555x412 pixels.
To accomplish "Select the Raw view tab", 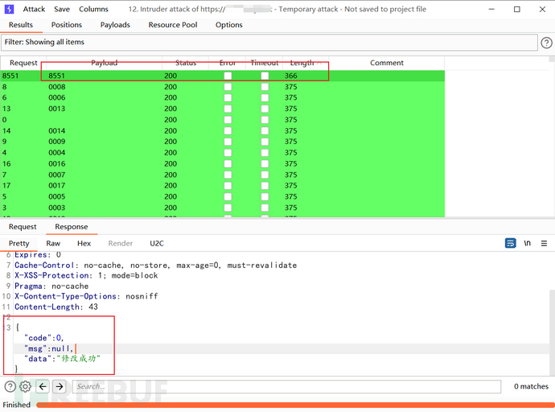I will coord(53,243).
